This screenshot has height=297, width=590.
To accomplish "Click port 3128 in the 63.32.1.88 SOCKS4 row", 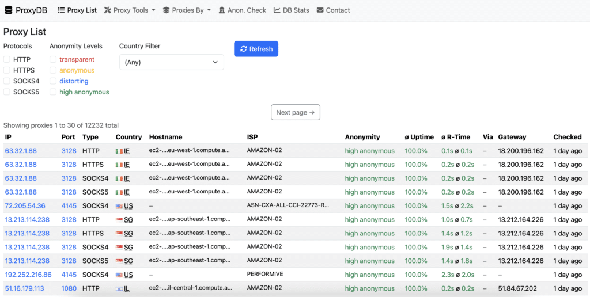I will click(x=69, y=178).
